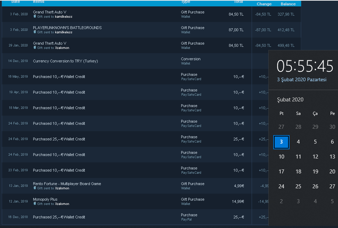Image resolution: width=338 pixels, height=228 pixels.
Task: Open kamilkeless profile from PLAYERUNKNOWN'S BATTLEGROUNDS row
Action: (64, 32)
